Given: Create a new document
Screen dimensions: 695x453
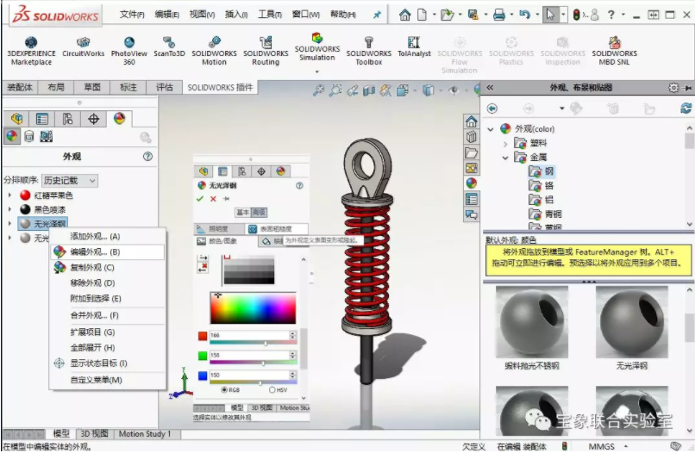Looking at the screenshot, I should 422,15.
